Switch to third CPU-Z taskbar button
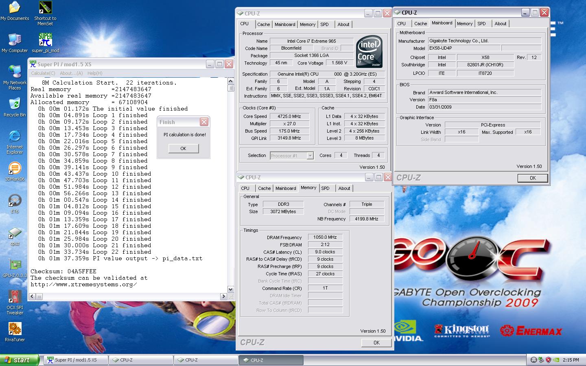586x366 pixels. click(271, 360)
